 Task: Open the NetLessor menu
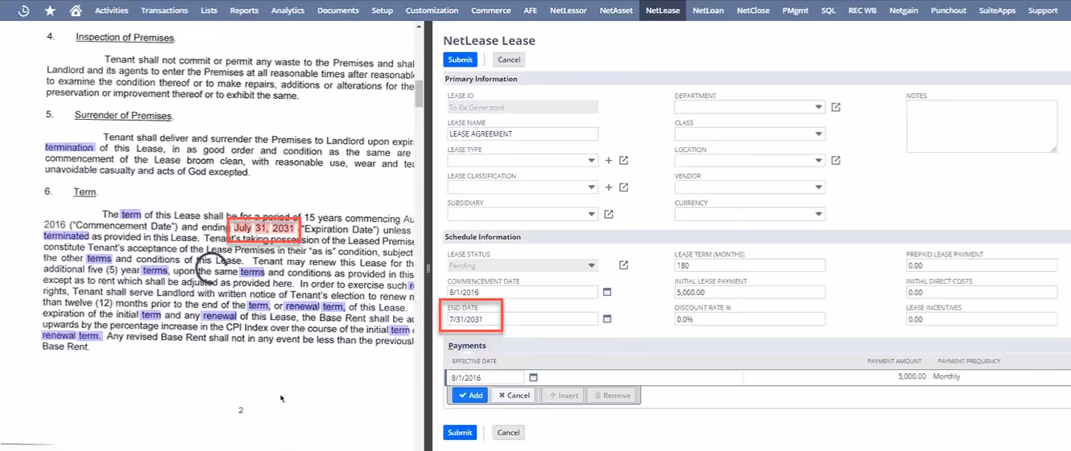(x=569, y=10)
